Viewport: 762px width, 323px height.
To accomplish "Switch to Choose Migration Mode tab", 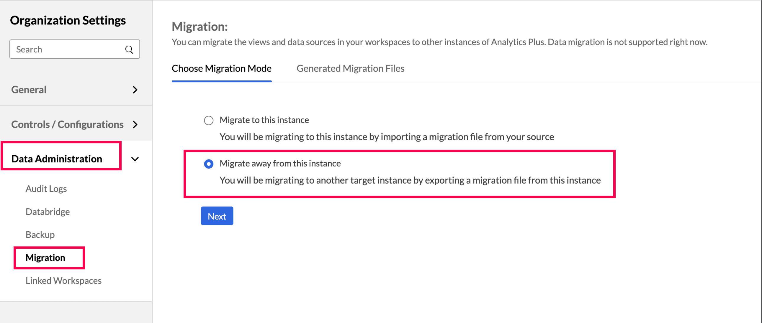I will coord(222,69).
